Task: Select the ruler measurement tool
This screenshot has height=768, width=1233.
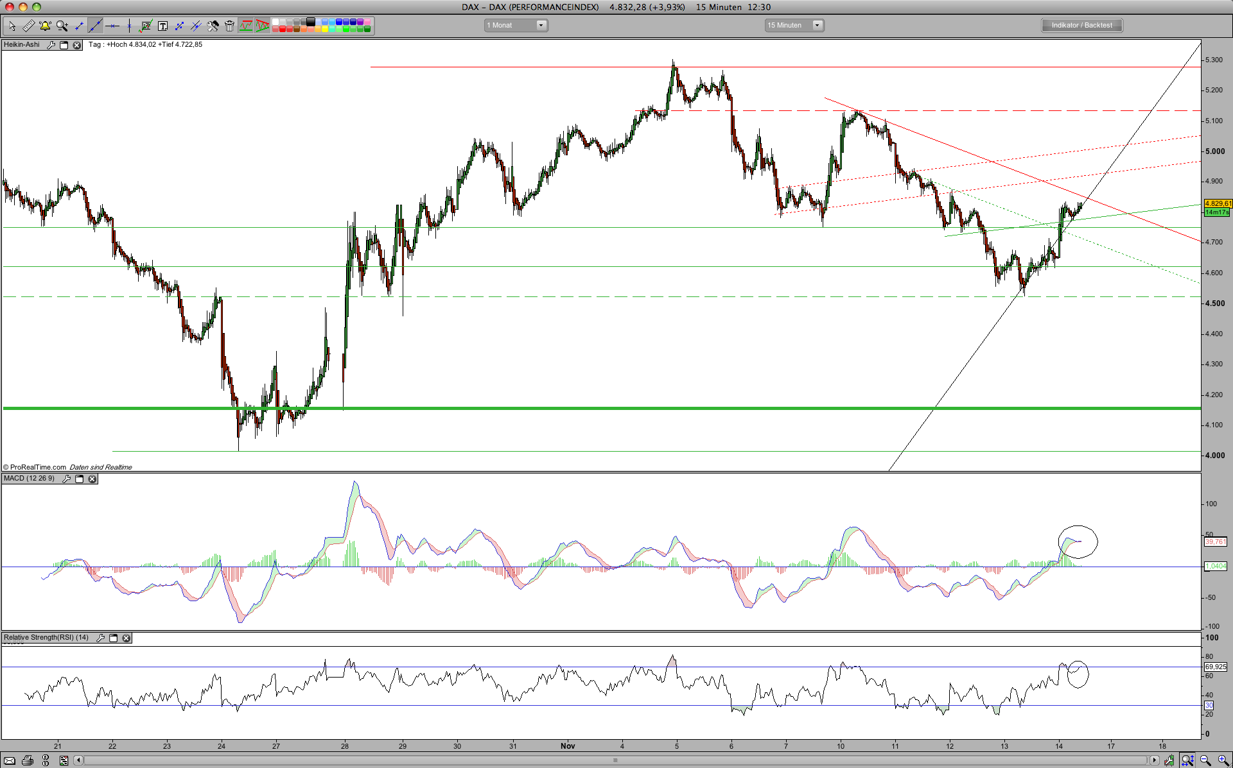Action: click(28, 26)
